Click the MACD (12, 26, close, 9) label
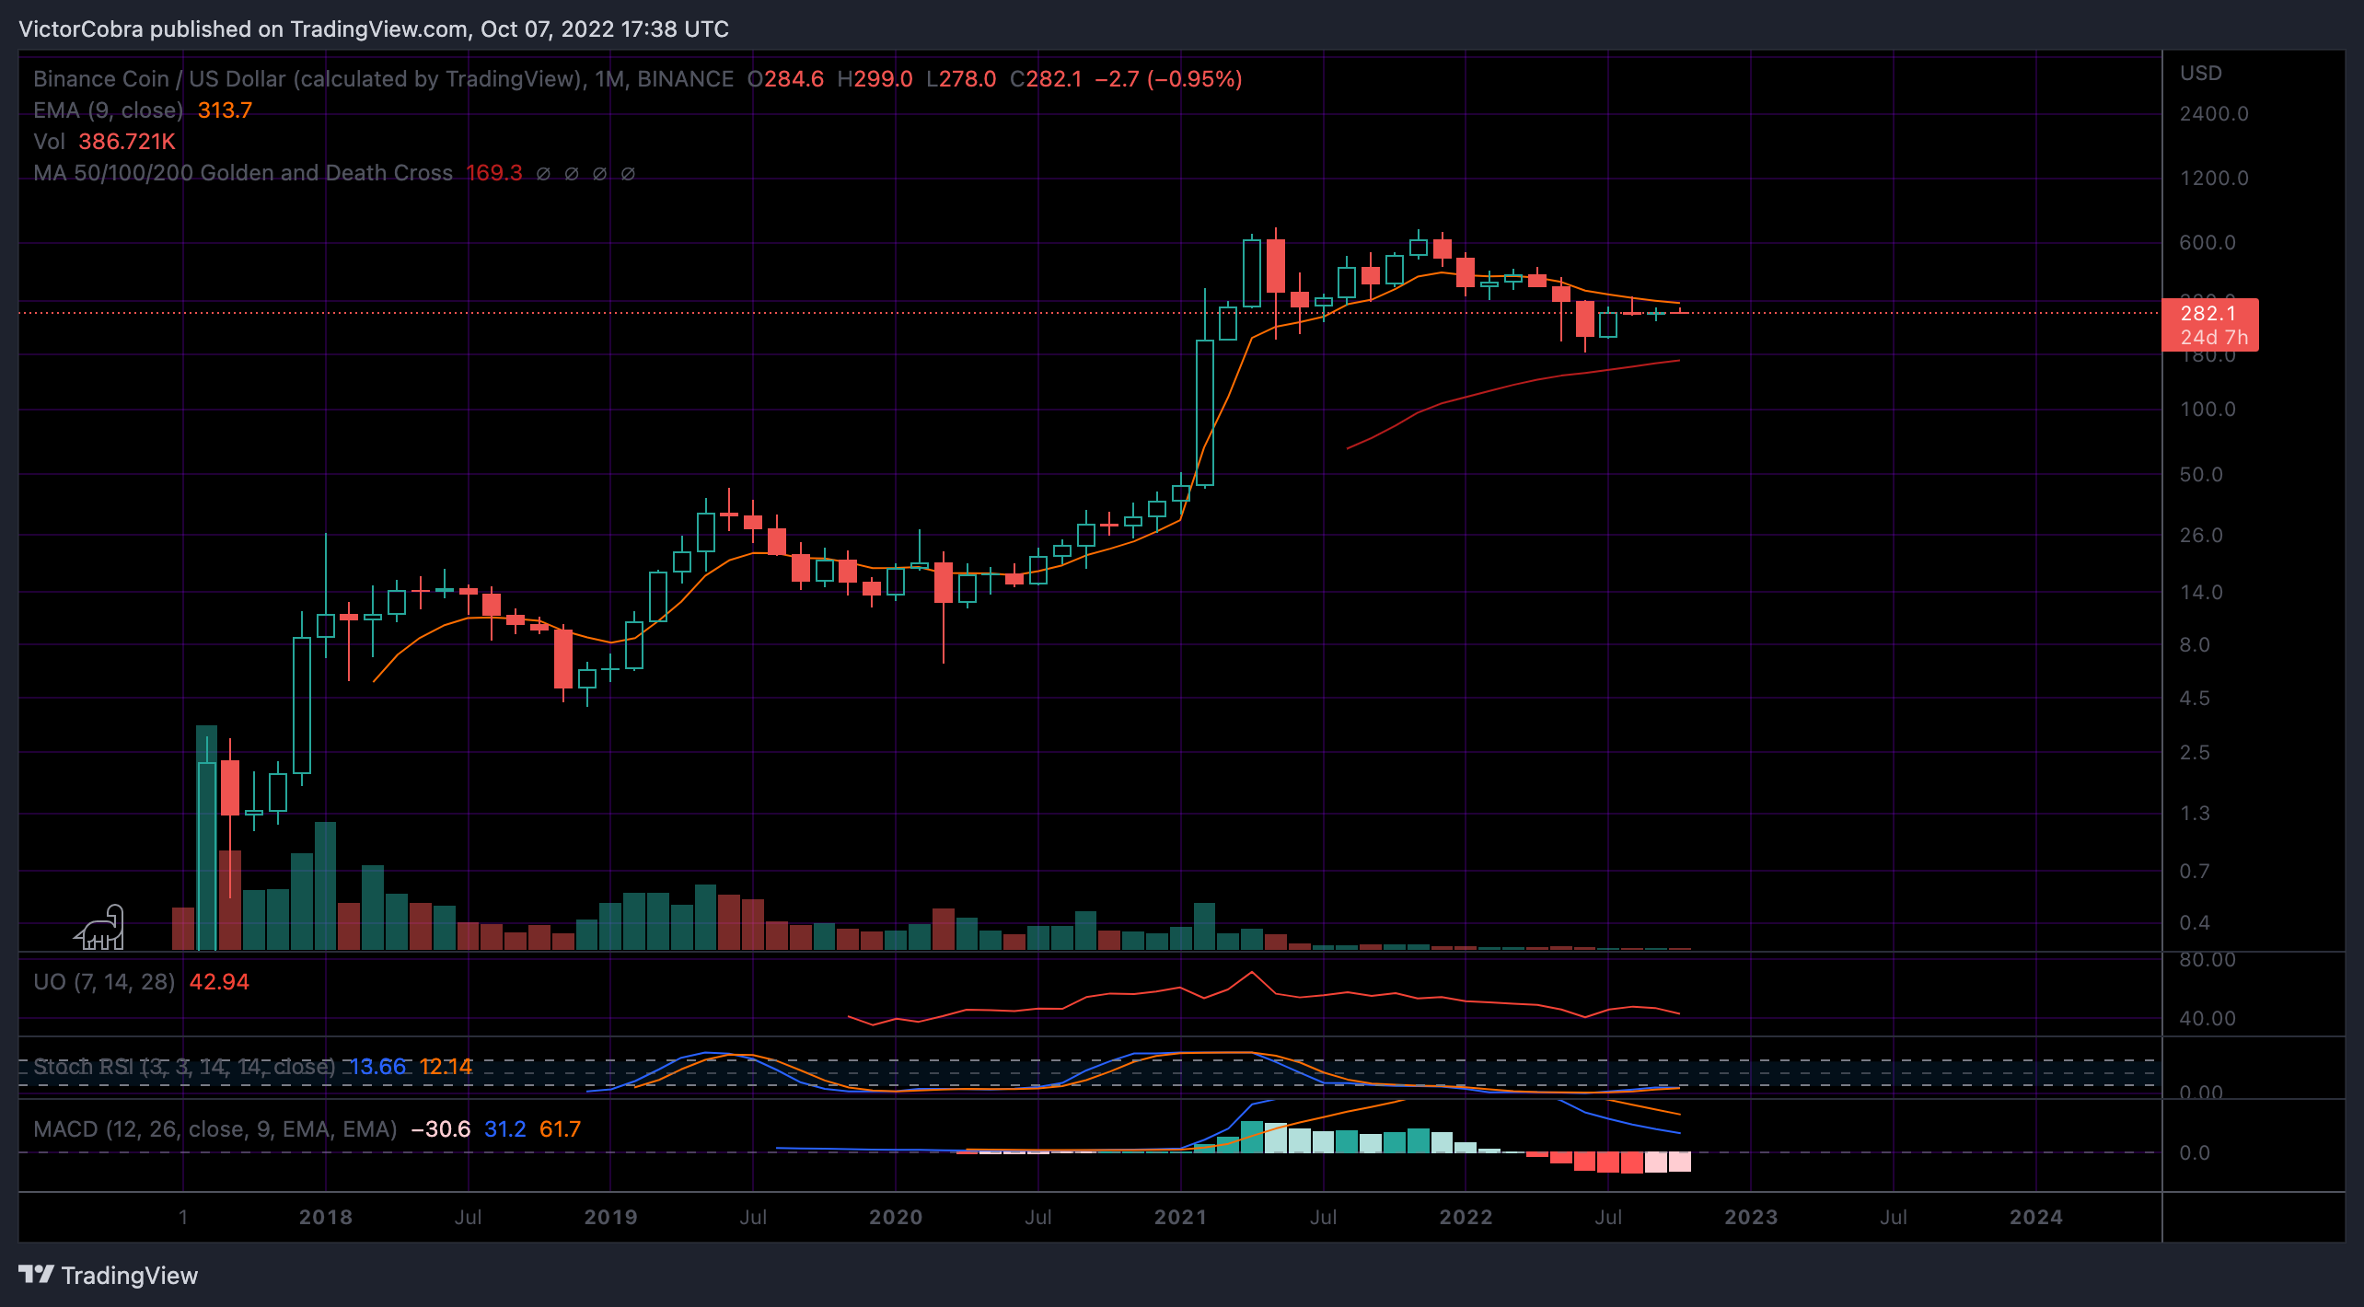The image size is (2364, 1307). pos(215,1129)
